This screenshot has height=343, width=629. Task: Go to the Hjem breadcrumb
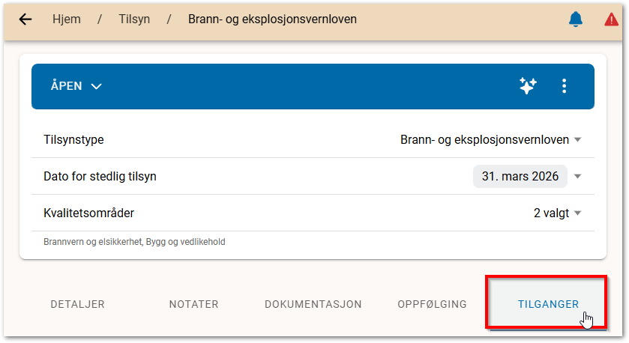(67, 19)
